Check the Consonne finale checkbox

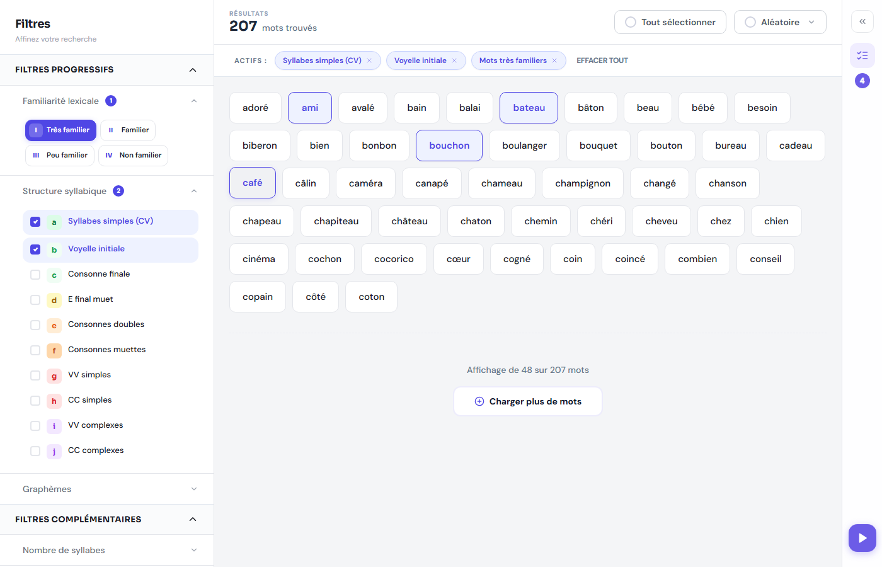(x=35, y=275)
